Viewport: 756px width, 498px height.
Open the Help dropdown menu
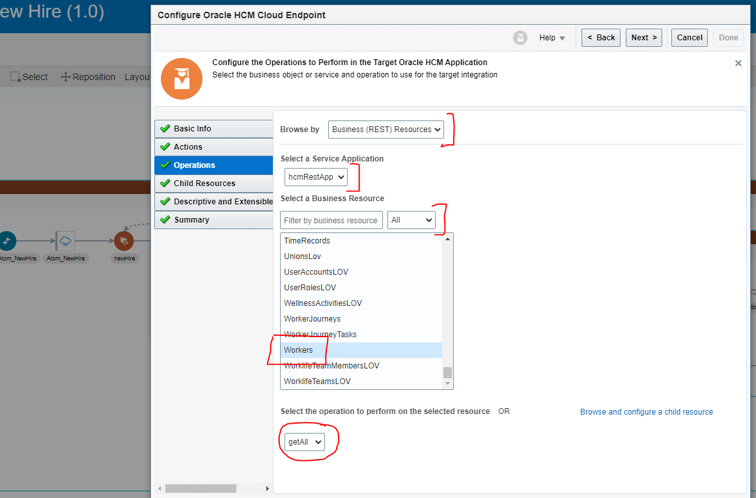(x=552, y=38)
